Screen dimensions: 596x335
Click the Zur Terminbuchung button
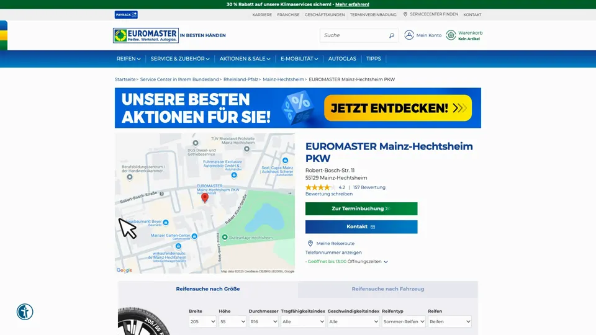[361, 208]
